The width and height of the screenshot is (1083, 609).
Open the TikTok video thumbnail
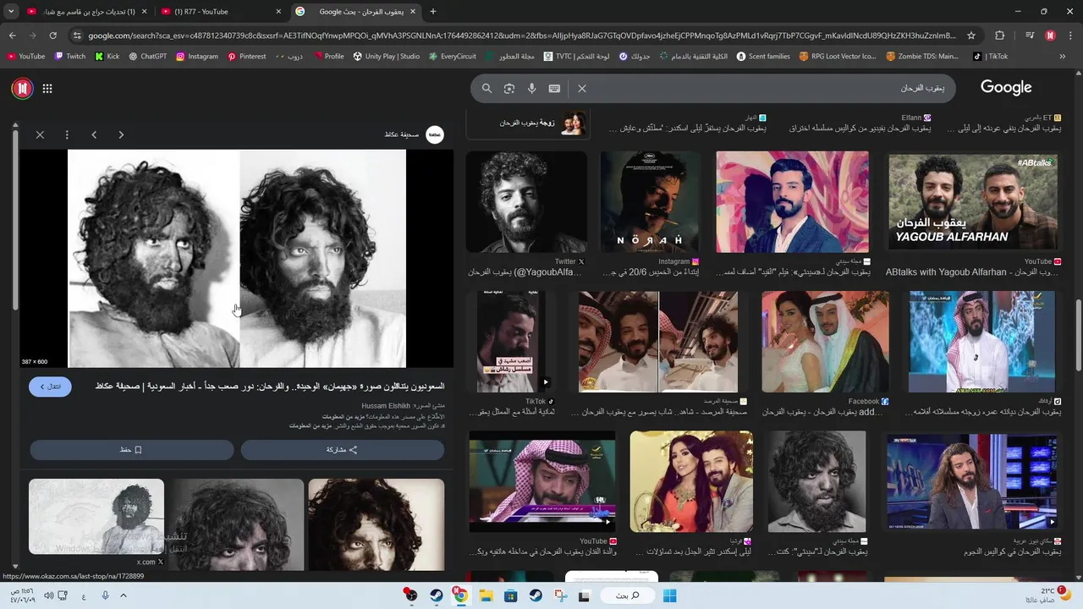click(511, 342)
